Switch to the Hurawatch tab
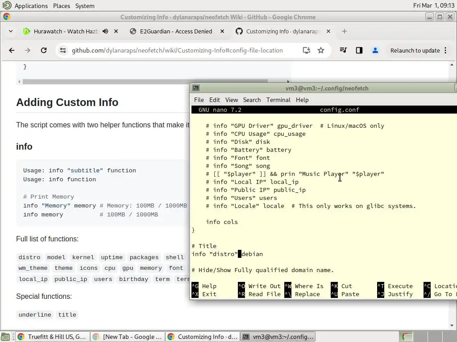 [66, 31]
